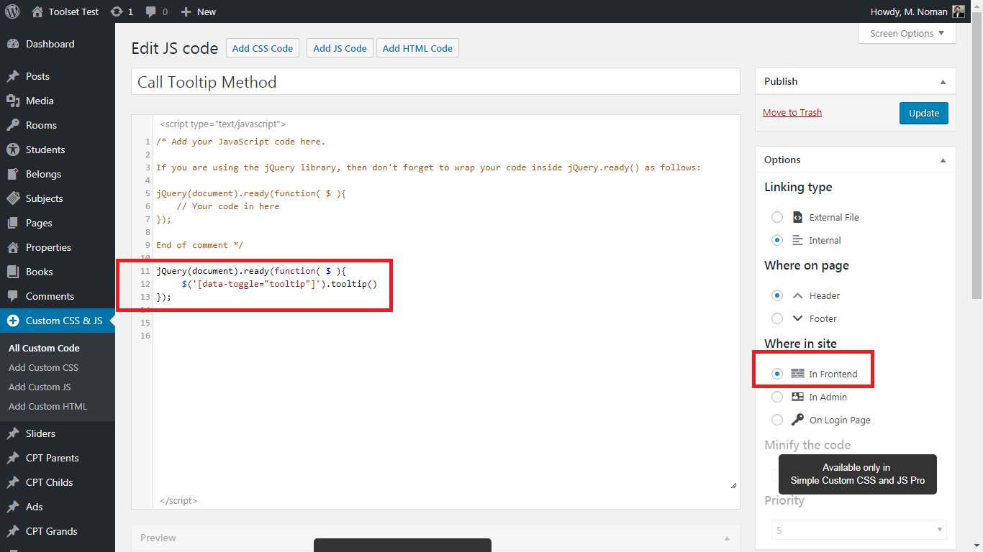This screenshot has height=552, width=983.
Task: Choose Header page position
Action: [x=777, y=295]
